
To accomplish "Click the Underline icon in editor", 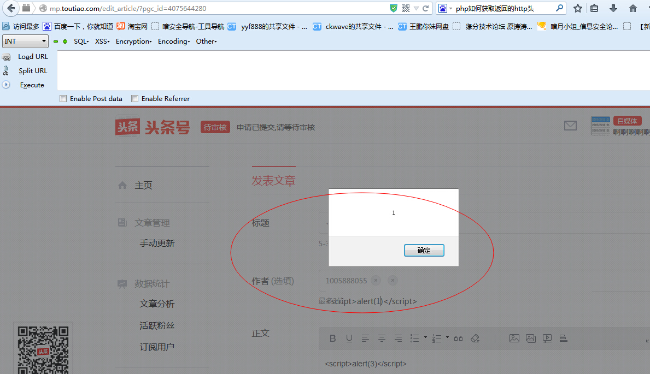I will coord(349,339).
